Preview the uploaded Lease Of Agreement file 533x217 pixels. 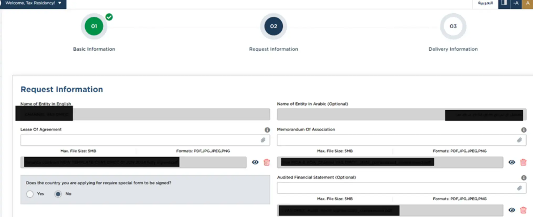click(x=255, y=162)
